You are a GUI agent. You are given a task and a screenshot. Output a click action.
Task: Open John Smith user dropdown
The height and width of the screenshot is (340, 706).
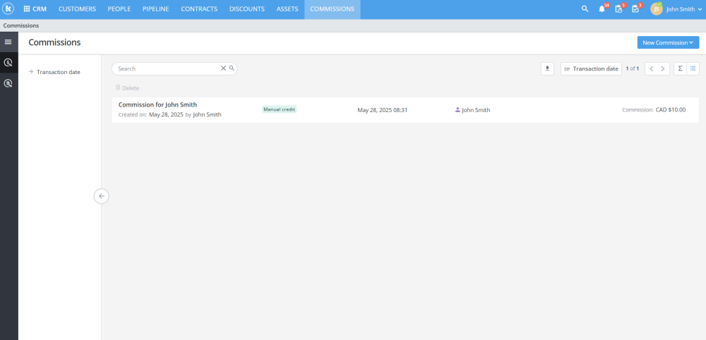683,9
